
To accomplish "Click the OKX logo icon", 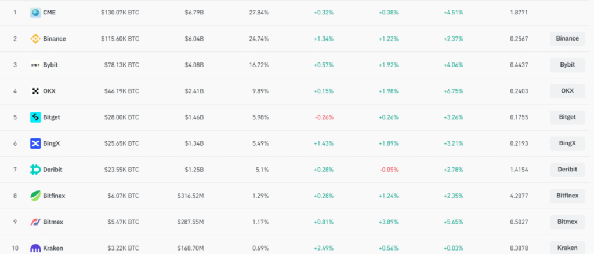I will coord(35,91).
